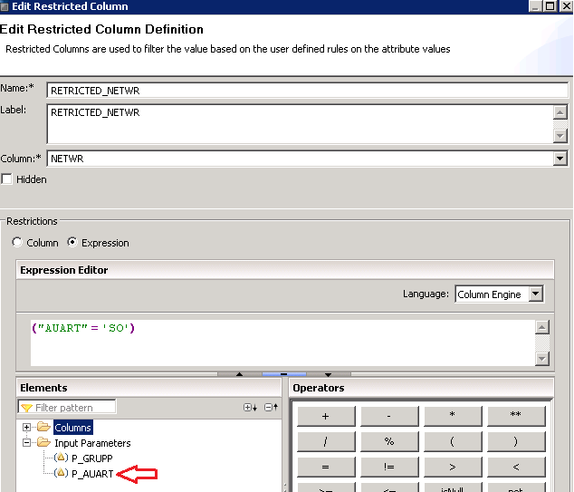Click the filter funnel icon
Image resolution: width=574 pixels, height=492 pixels.
27,408
